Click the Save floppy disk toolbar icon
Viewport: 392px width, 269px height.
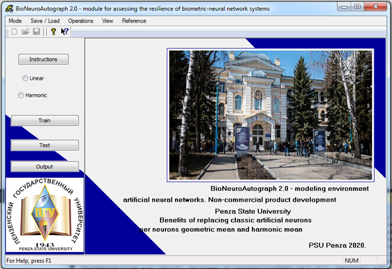[x=36, y=31]
